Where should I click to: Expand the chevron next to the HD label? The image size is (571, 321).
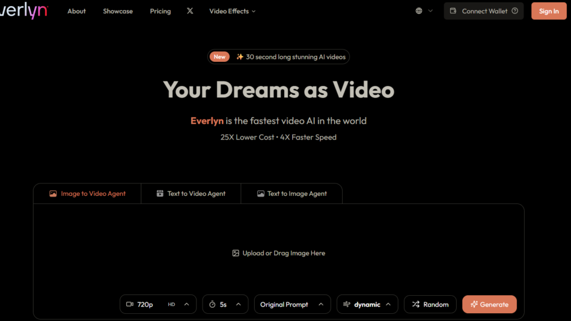tap(186, 304)
